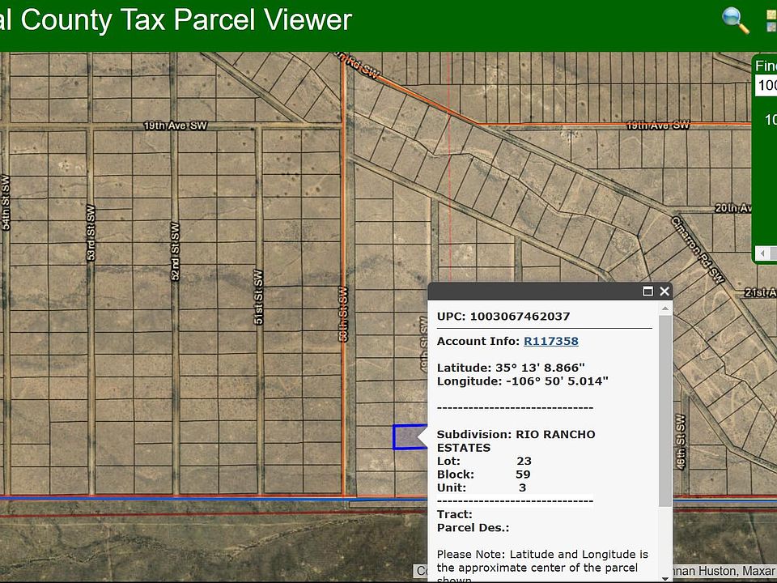Viewport: 777px width, 583px height.
Task: Click the 52nd St SW road label
Action: pos(175,251)
